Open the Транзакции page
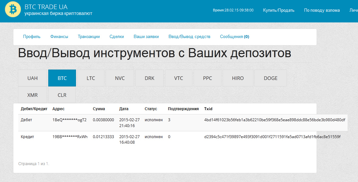Screen dimensions: 358x182 [x=89, y=37]
